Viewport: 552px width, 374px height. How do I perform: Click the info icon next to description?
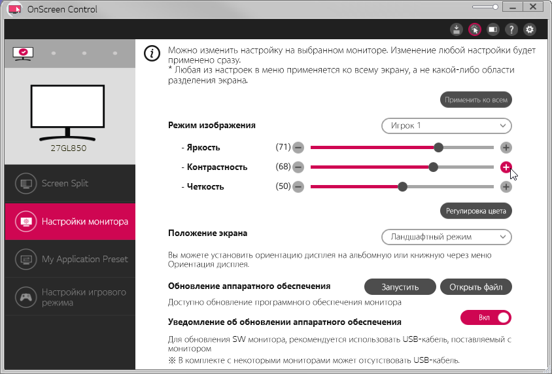(x=152, y=54)
